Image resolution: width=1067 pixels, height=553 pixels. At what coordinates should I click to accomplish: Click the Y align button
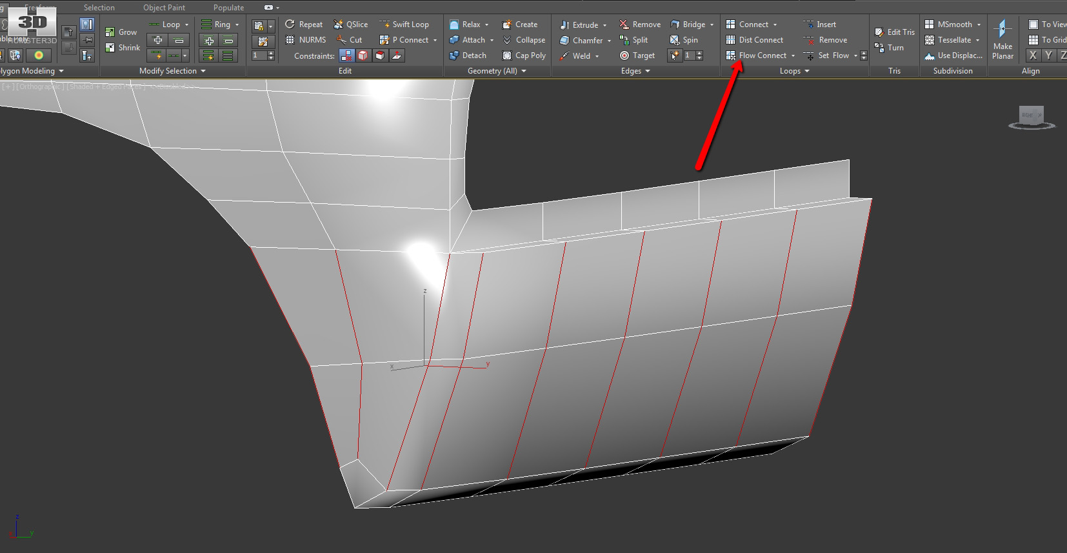[1048, 55]
